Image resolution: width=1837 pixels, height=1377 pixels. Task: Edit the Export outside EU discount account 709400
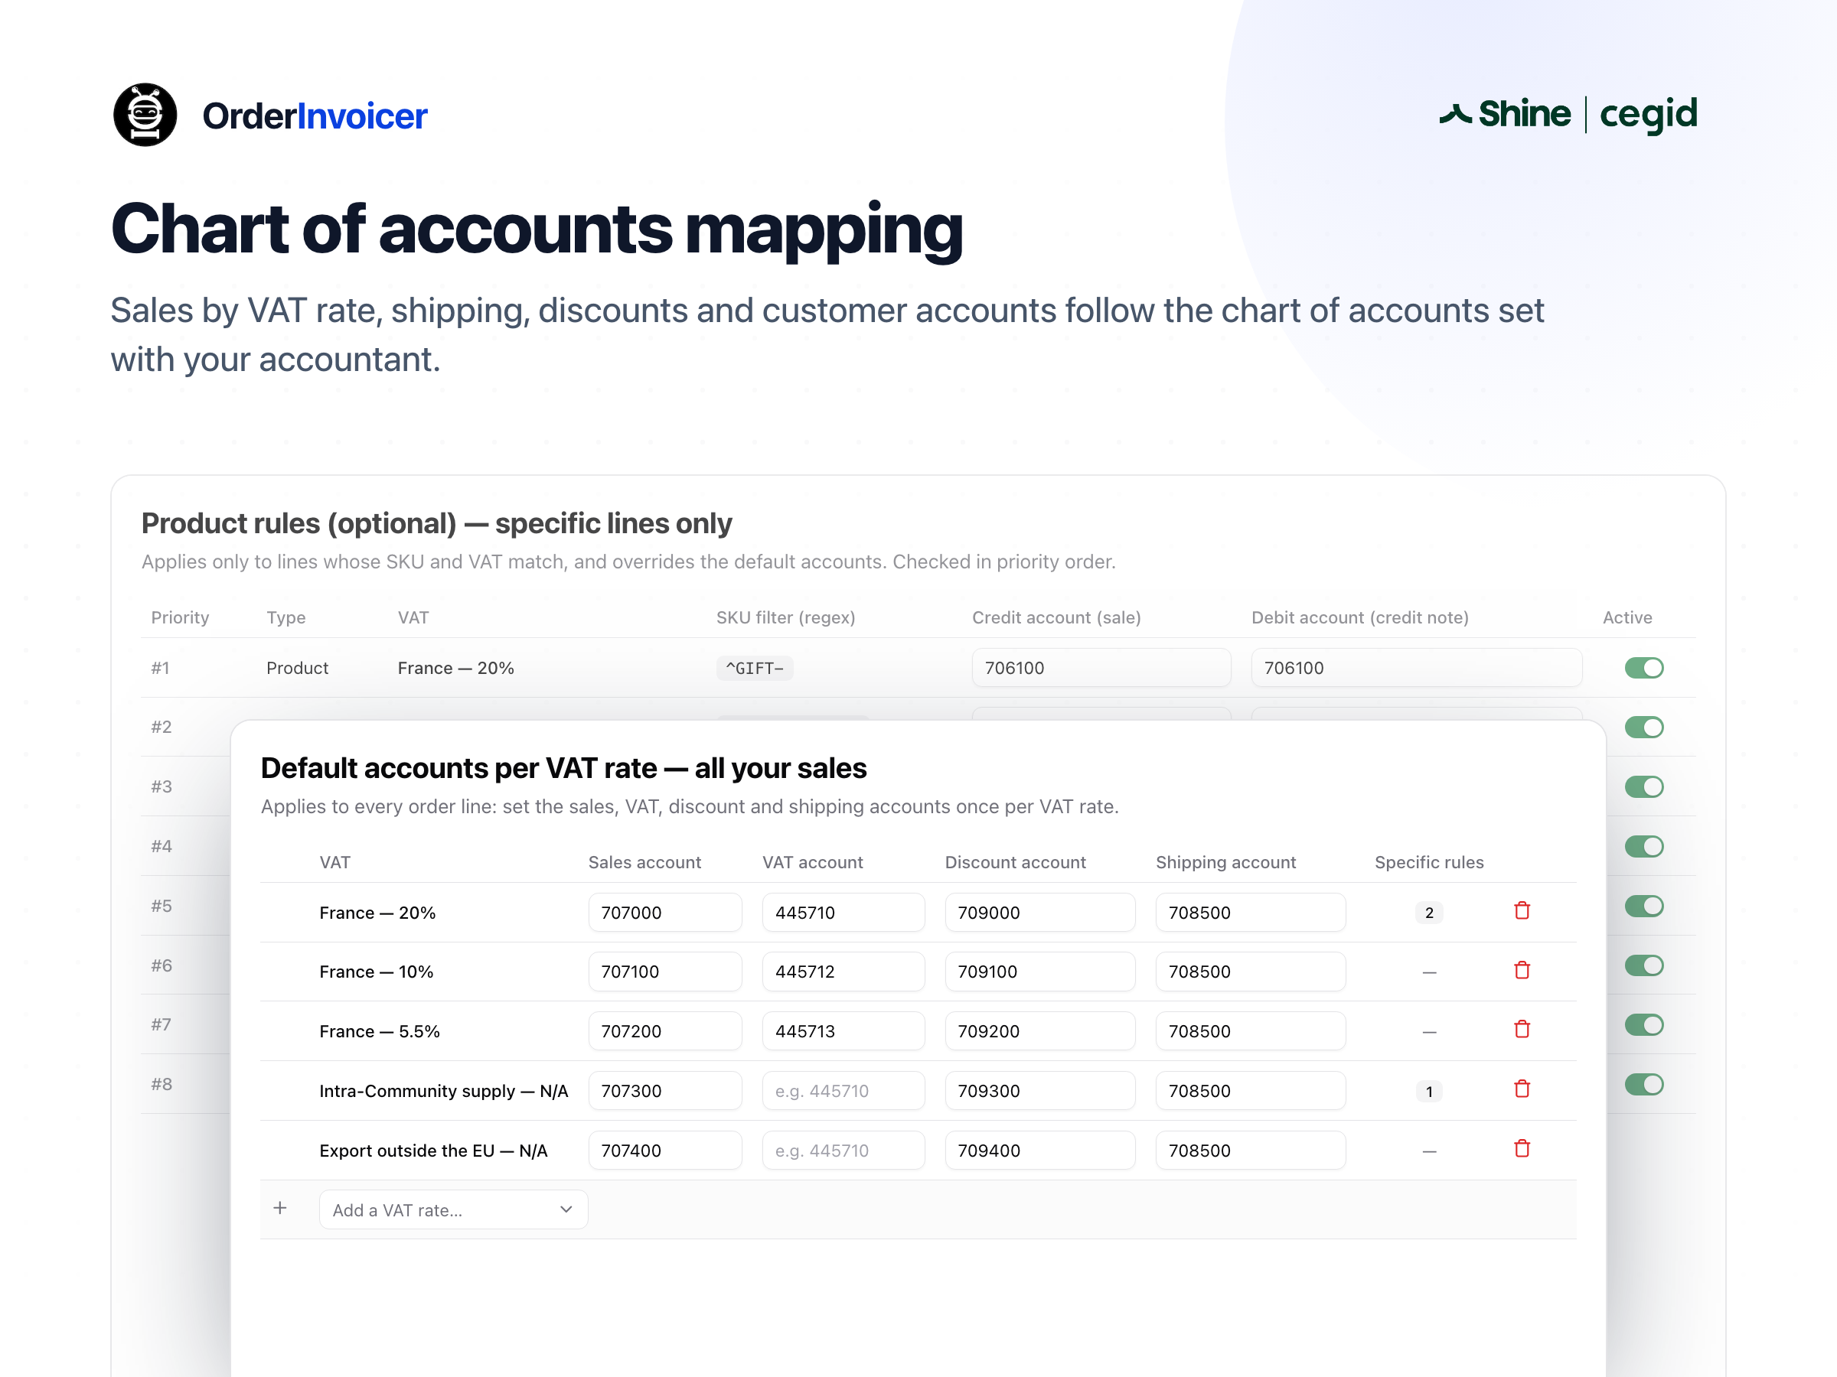pyautogui.click(x=1039, y=1151)
